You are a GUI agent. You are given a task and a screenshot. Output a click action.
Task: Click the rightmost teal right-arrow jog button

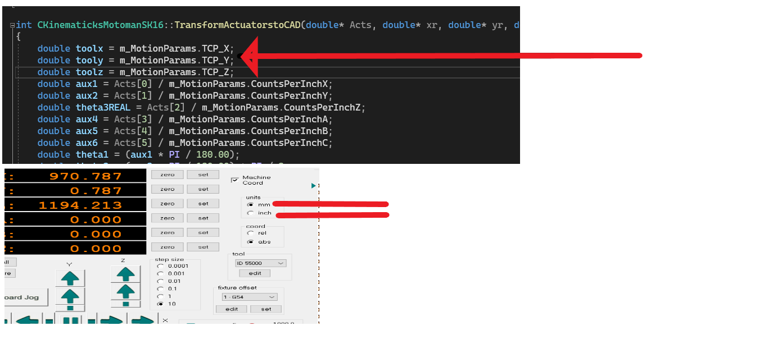[143, 320]
